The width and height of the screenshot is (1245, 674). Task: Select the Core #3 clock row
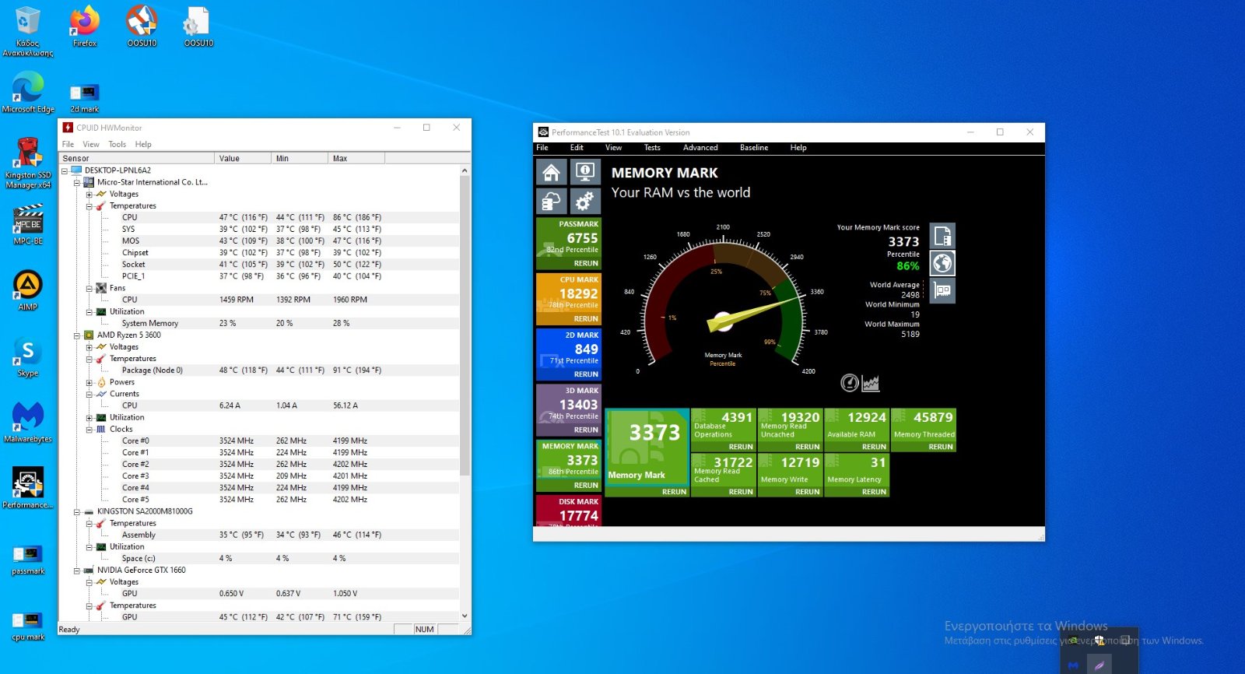click(x=259, y=476)
